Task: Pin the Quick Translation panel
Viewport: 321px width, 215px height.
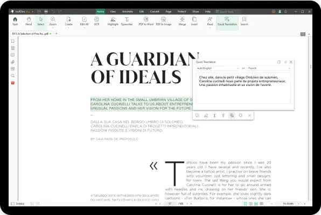Action: pyautogui.click(x=285, y=62)
